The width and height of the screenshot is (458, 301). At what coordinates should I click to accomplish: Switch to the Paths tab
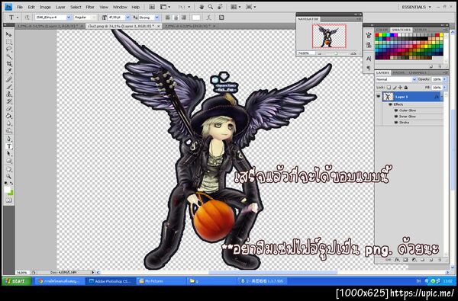click(x=398, y=72)
